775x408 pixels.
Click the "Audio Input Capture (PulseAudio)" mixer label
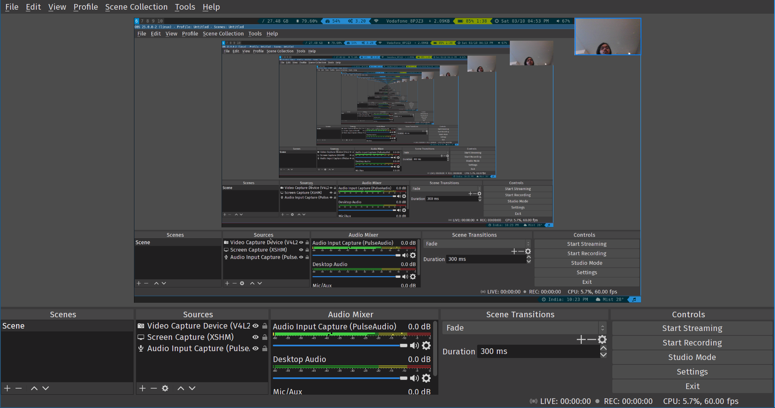335,327
